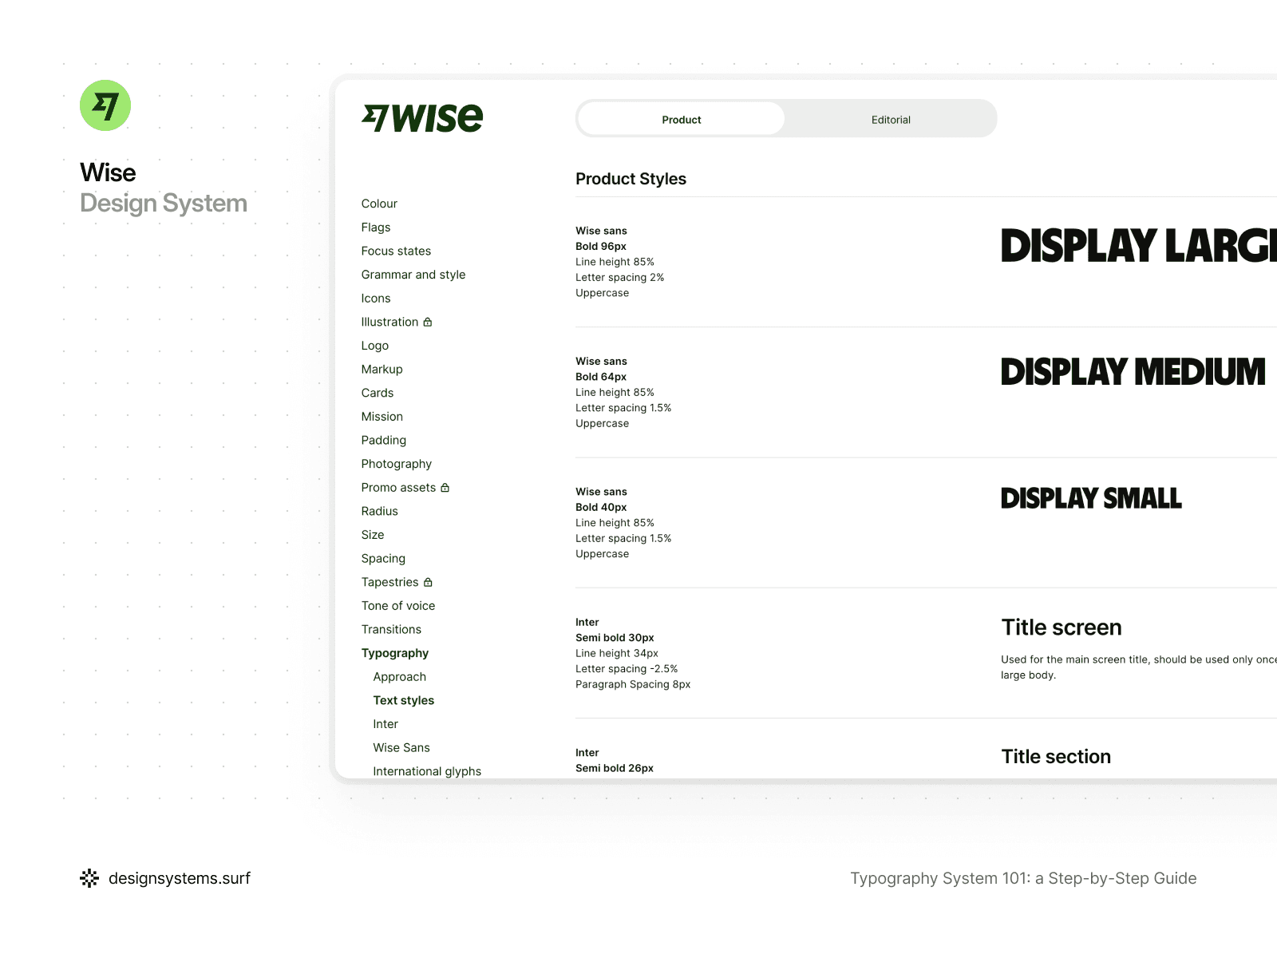Open Markup in the sidebar
This screenshot has width=1277, height=958.
pyautogui.click(x=382, y=370)
